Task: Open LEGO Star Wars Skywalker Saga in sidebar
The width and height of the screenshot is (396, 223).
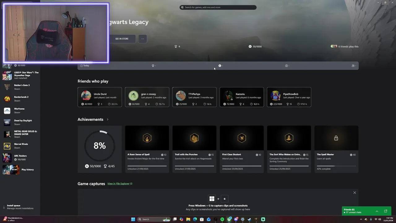Action: pos(21,75)
